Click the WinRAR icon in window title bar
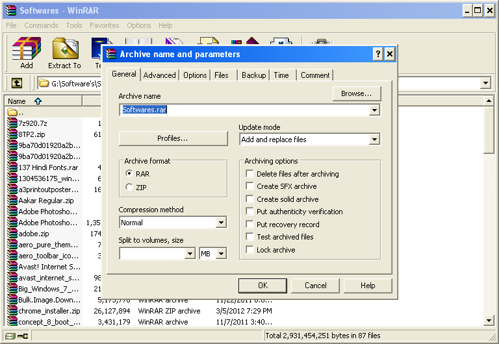 pos(11,10)
